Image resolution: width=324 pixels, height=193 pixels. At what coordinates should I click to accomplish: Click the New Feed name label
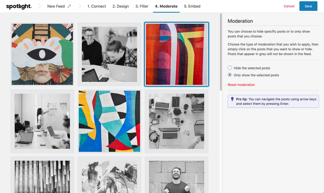pos(56,6)
